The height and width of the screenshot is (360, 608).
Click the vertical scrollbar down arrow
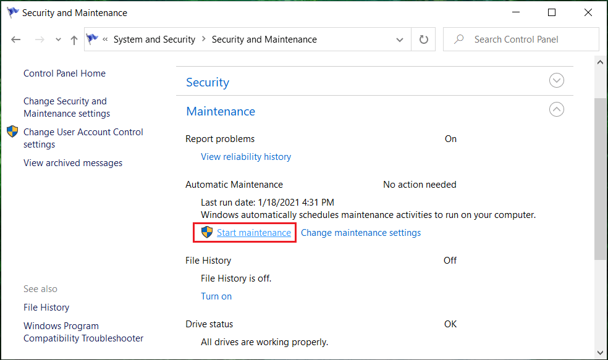coord(600,353)
